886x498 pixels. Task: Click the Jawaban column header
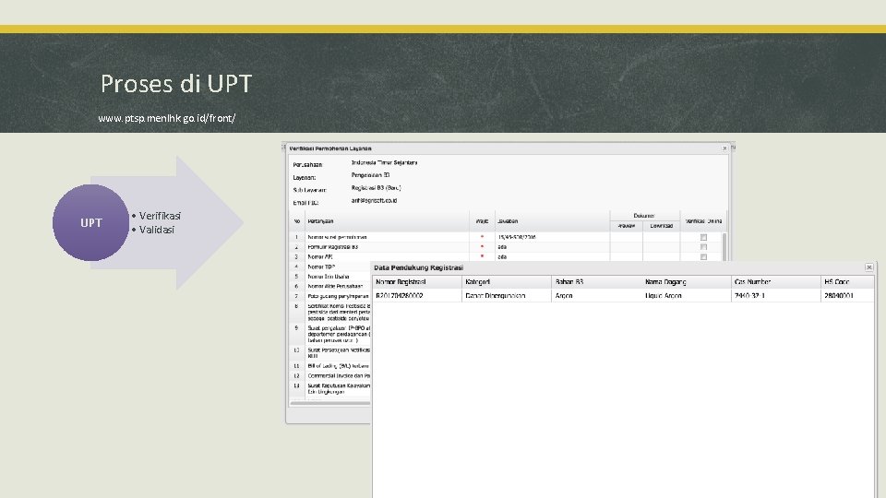point(552,221)
